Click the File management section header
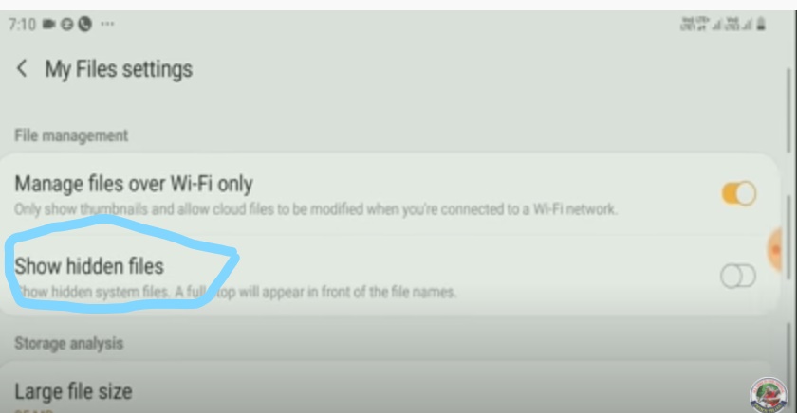 pos(71,135)
